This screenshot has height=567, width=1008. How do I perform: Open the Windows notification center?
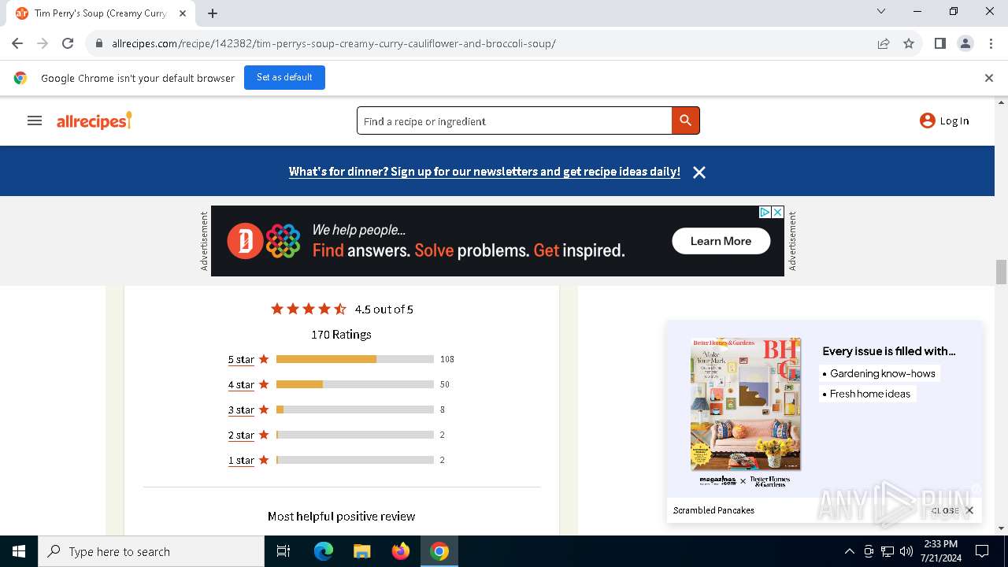982,551
